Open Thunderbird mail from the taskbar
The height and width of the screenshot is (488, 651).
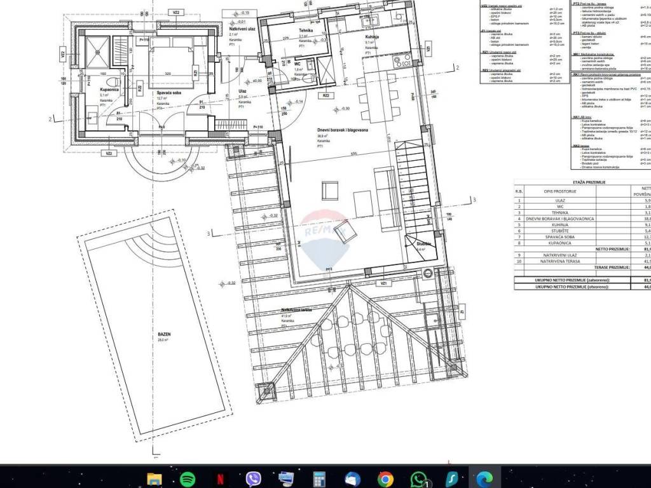(x=352, y=478)
